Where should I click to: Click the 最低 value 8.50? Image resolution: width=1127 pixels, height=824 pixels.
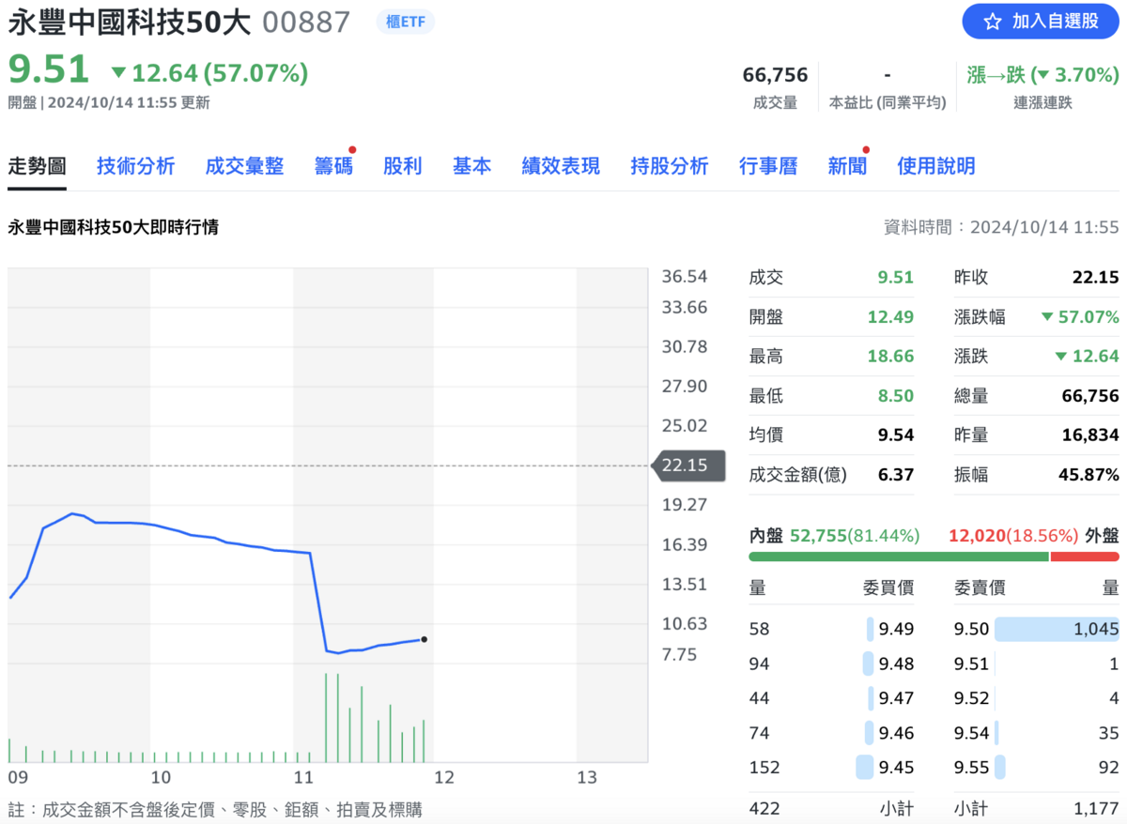point(896,396)
